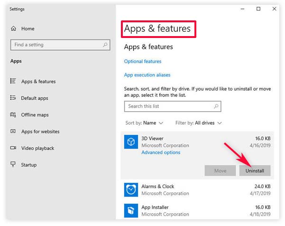285x226 pixels.
Task: Click the Apps for websites icon
Action: 13,131
